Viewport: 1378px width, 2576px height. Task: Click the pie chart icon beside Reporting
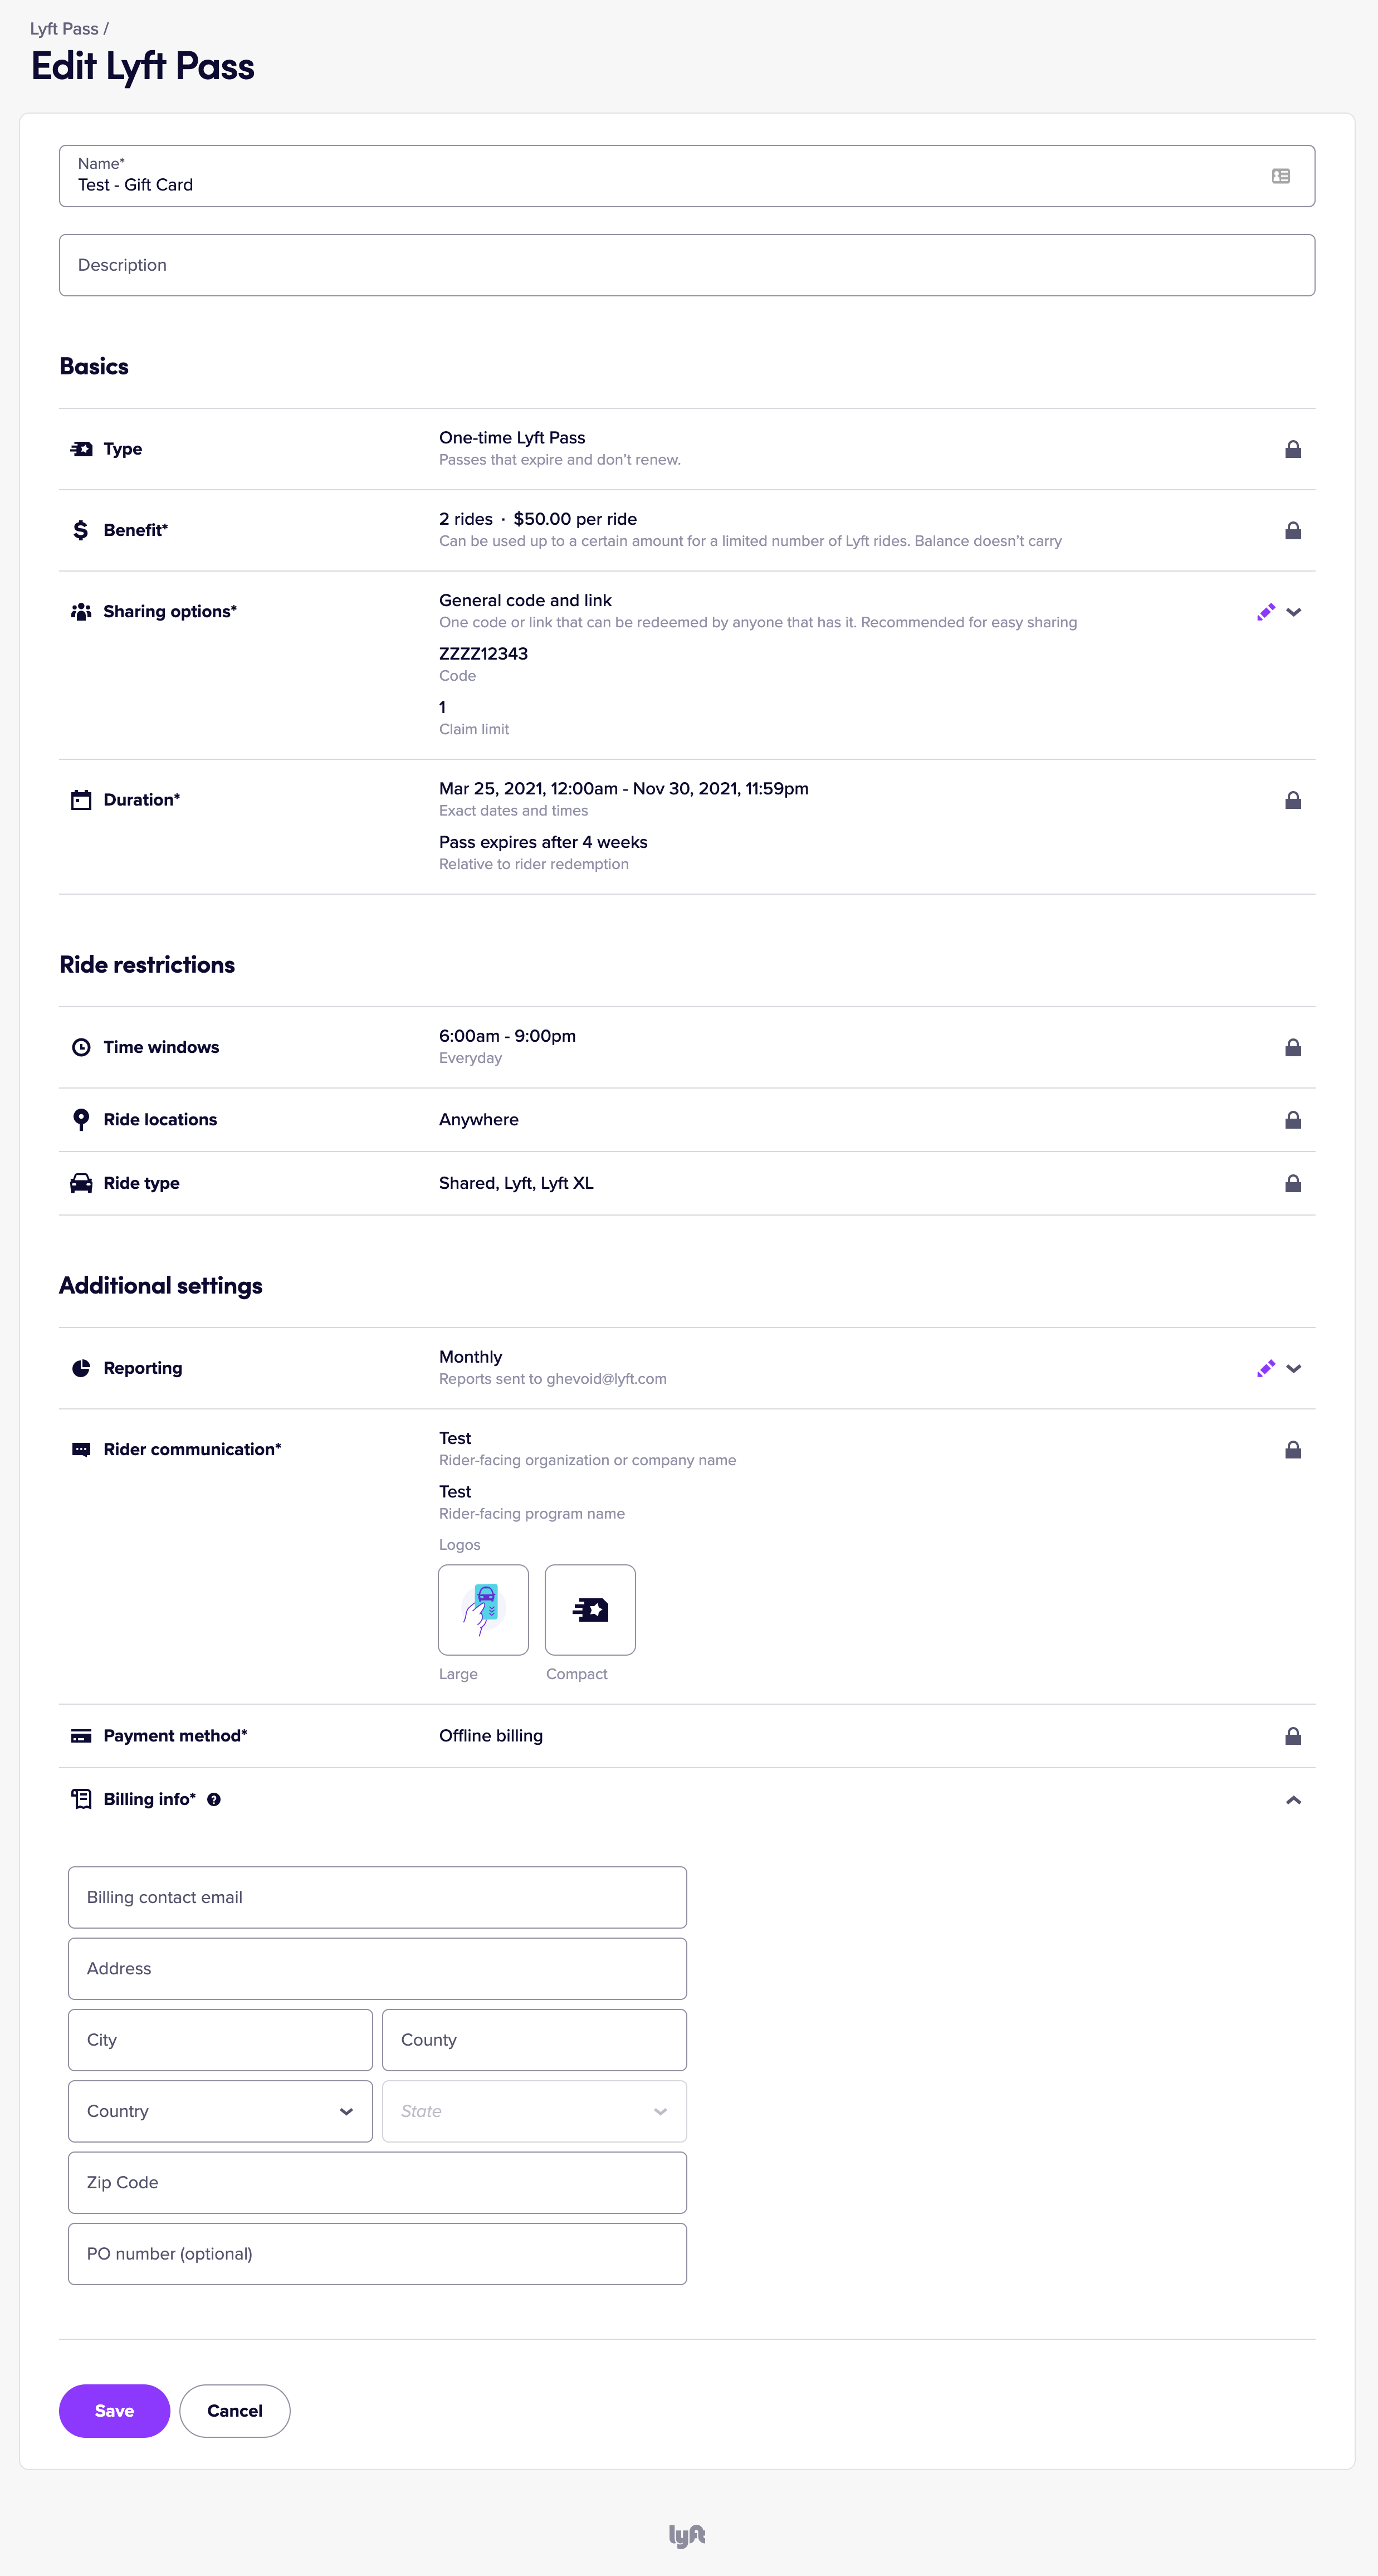81,1368
